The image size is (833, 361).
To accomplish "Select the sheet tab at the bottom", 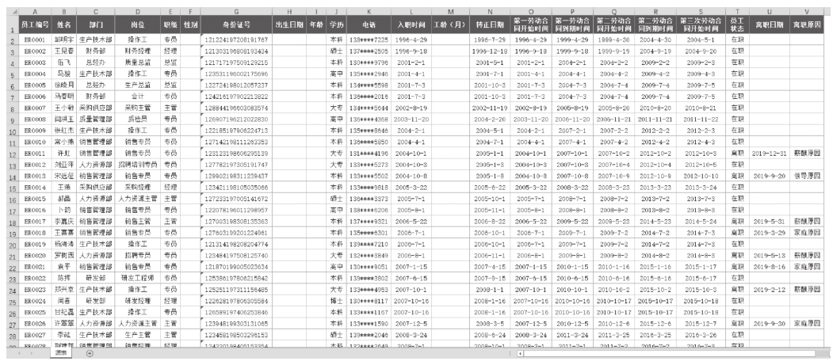I will [x=60, y=353].
